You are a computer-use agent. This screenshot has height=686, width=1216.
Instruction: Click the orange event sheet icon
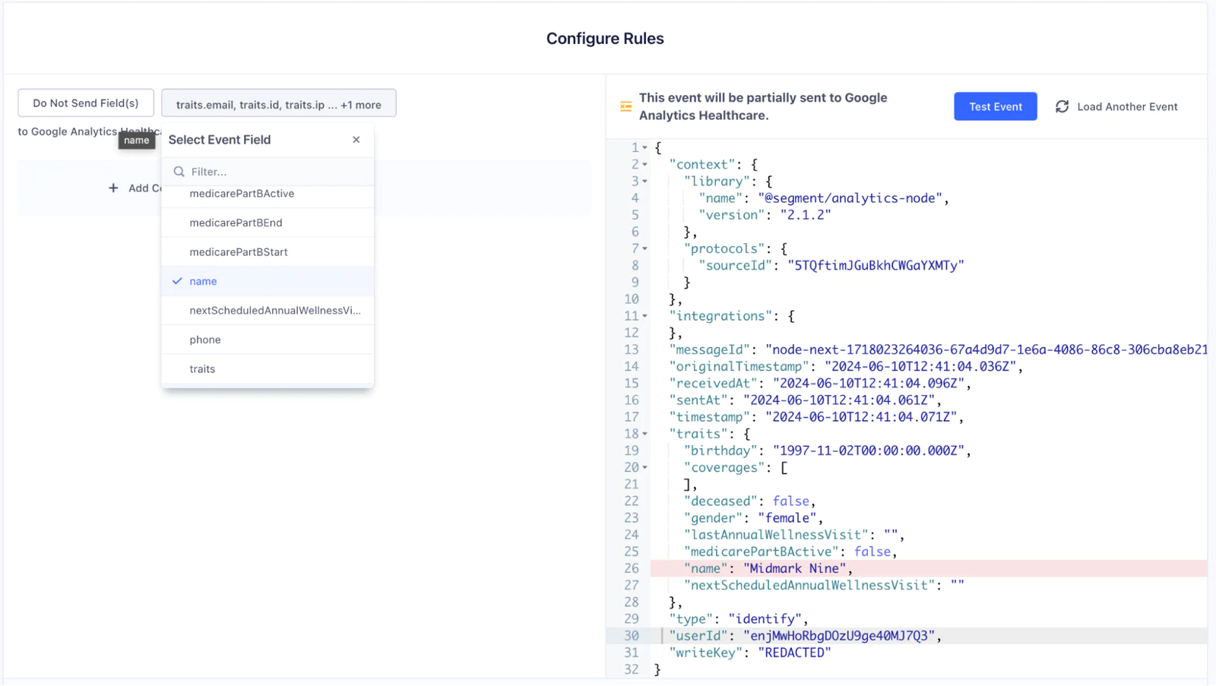pos(625,106)
